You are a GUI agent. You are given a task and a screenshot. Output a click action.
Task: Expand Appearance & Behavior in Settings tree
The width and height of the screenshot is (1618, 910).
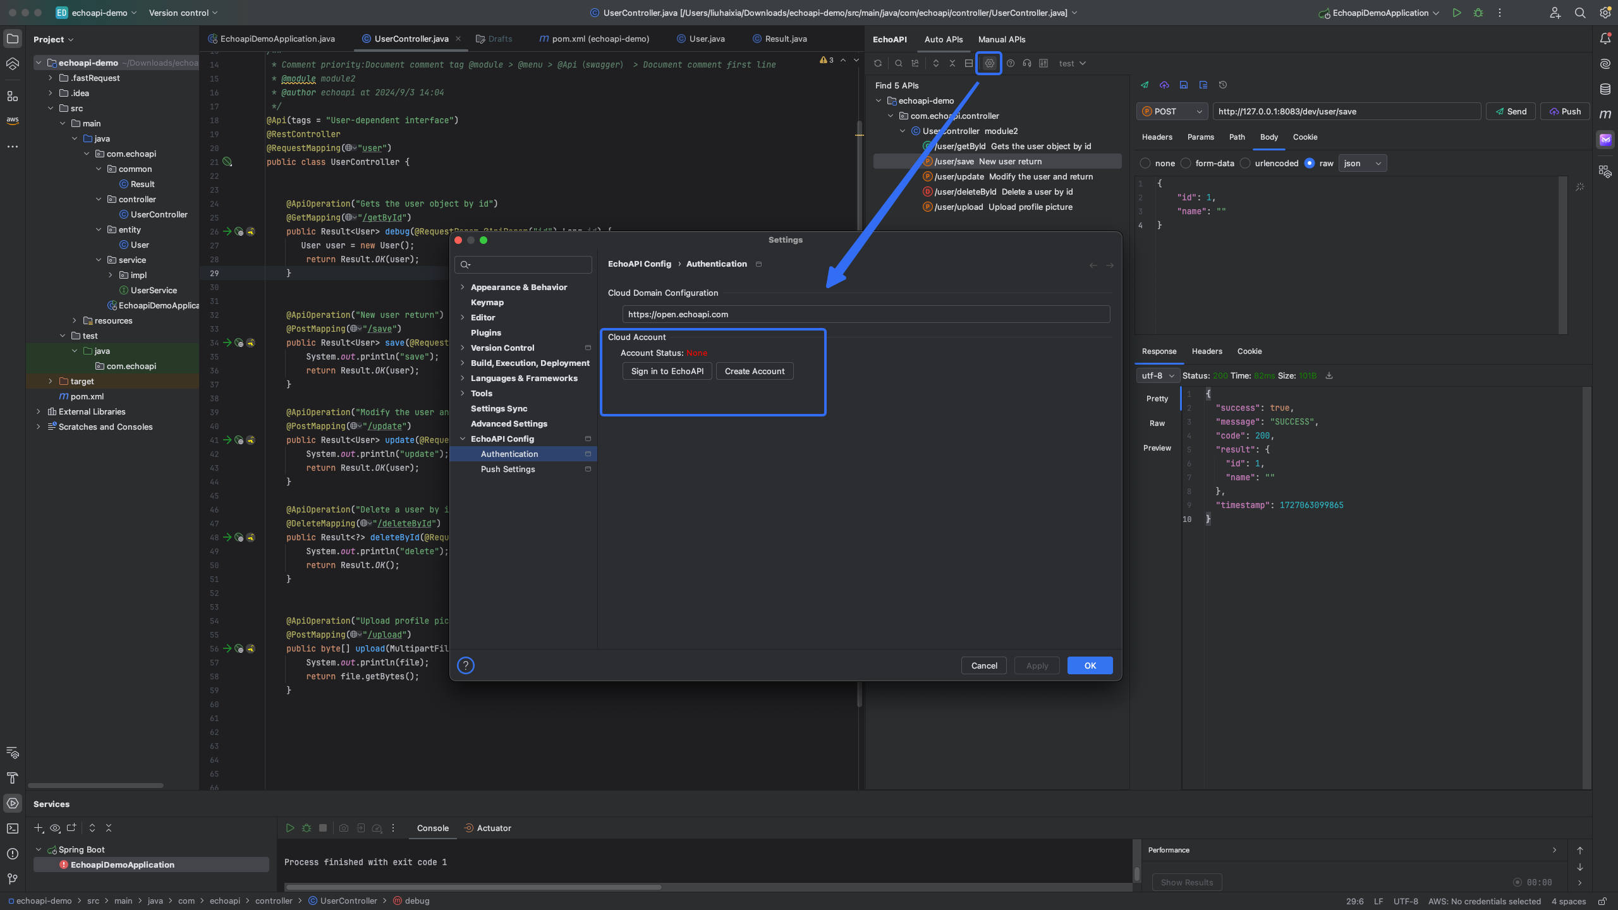click(x=463, y=287)
